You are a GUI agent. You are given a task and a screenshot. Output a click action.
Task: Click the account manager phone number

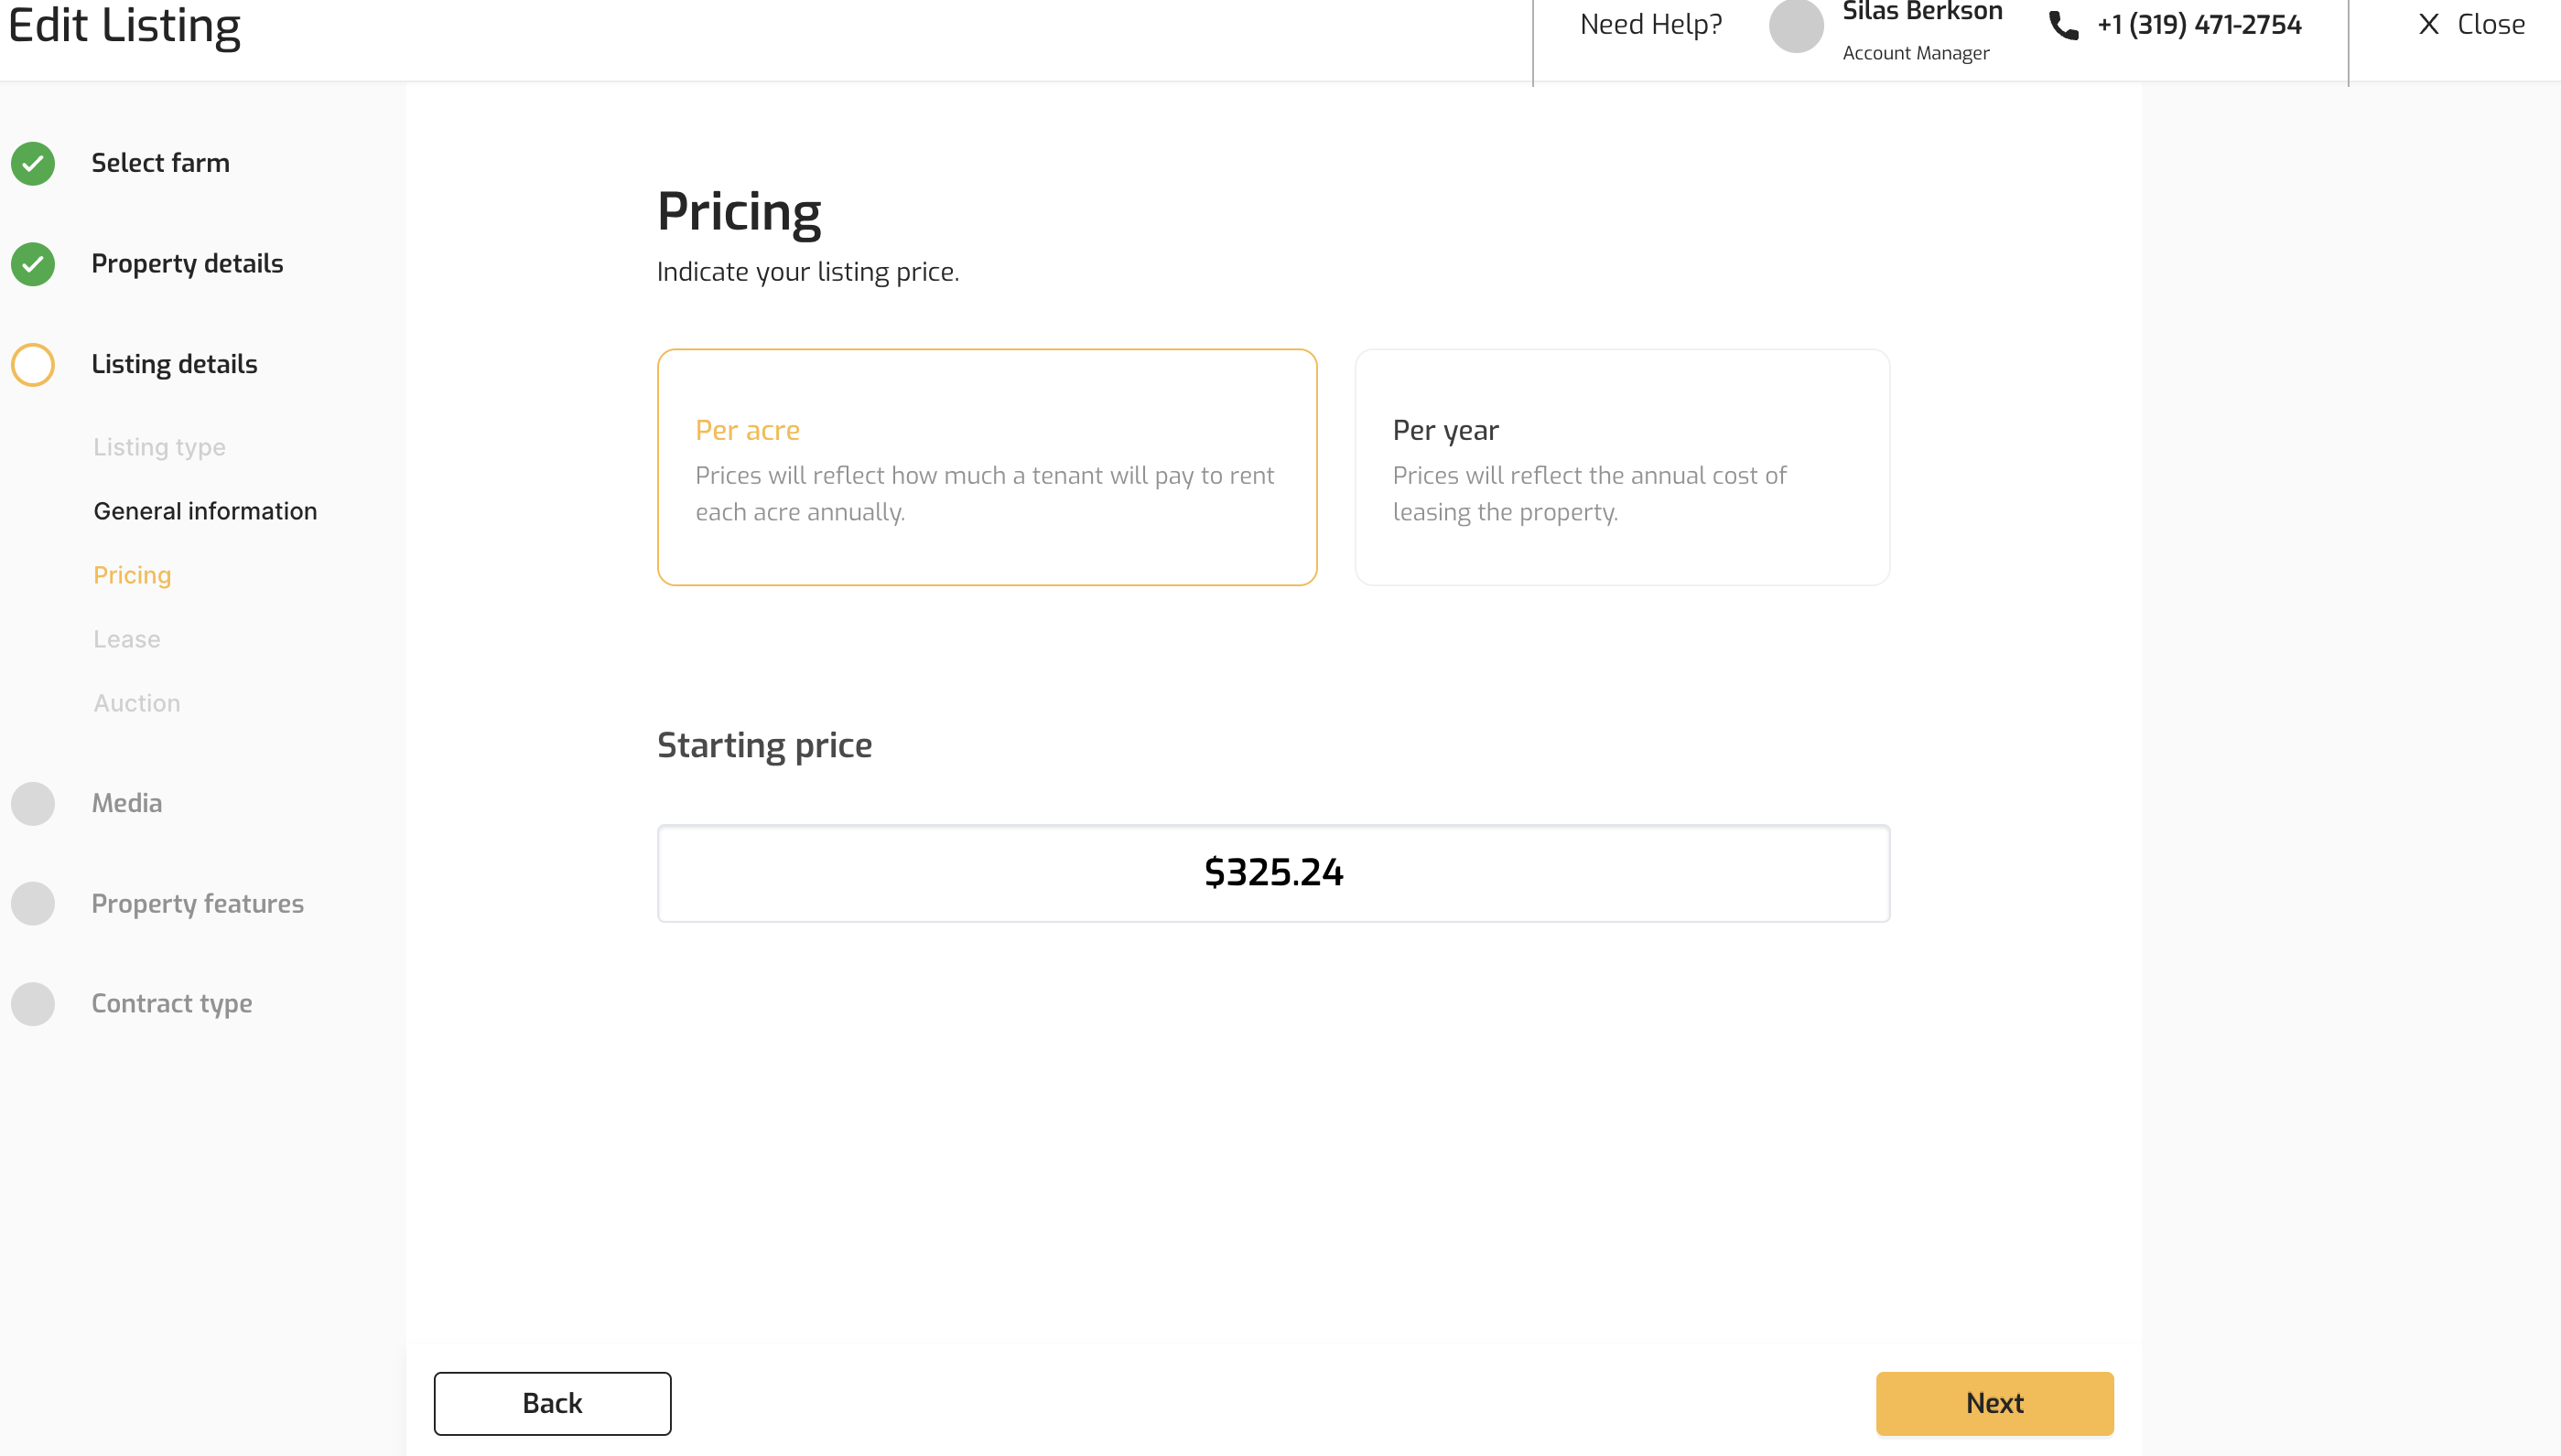2199,25
